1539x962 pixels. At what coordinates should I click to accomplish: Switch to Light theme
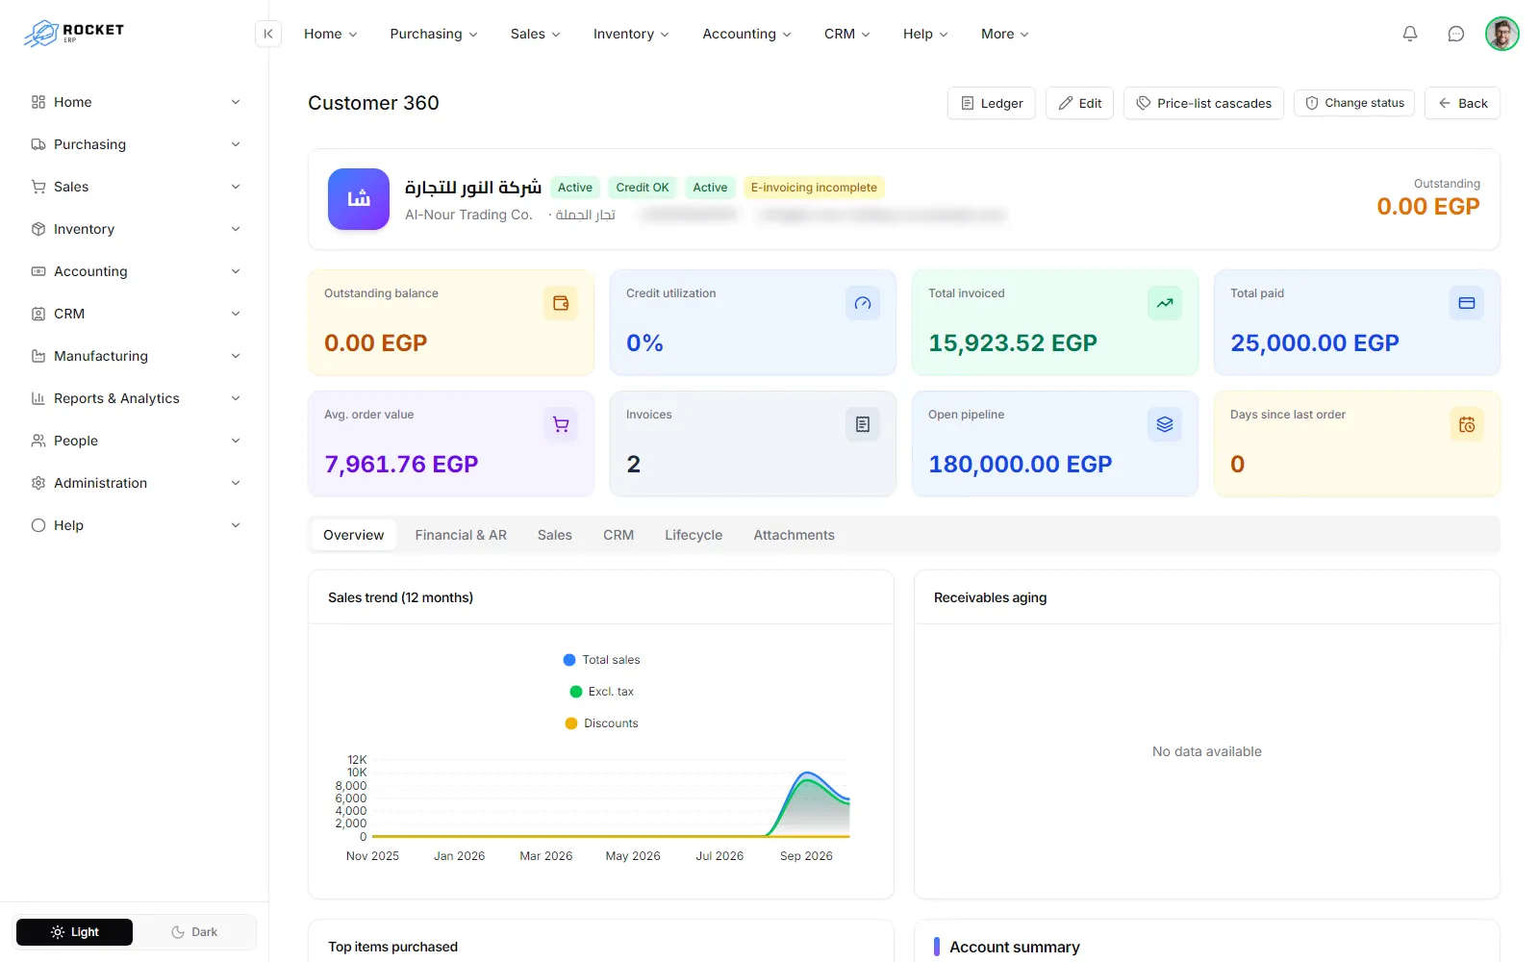[x=74, y=932]
